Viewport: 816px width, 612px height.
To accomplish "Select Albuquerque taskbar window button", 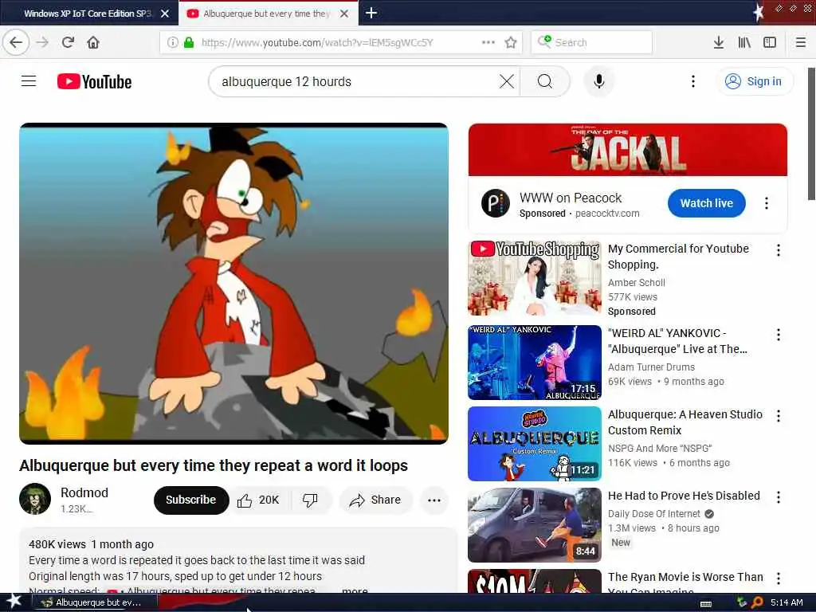I will click(x=96, y=602).
